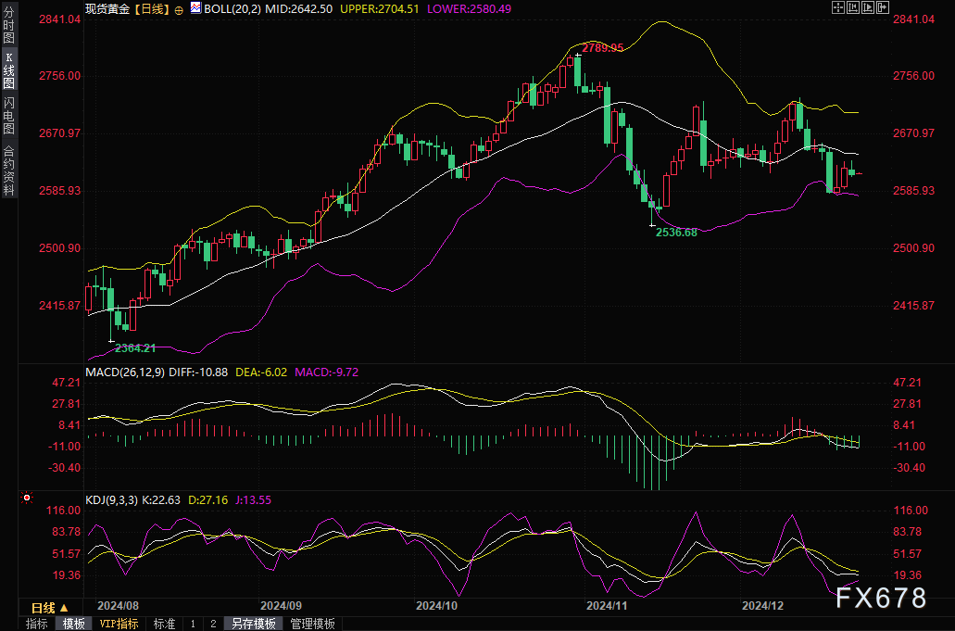Select template number 2
This screenshot has width=955, height=631.
tap(212, 625)
